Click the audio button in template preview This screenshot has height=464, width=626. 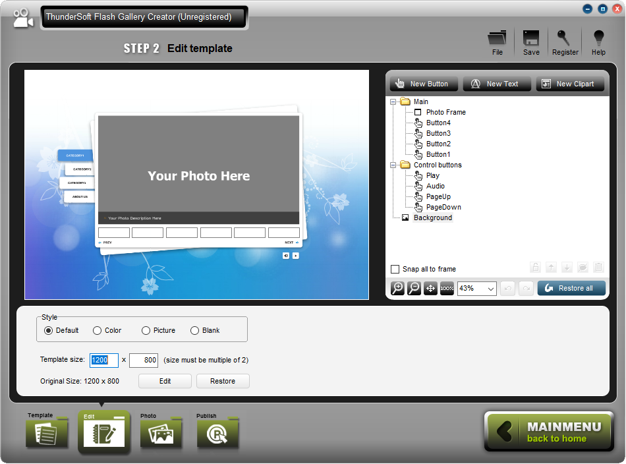coord(286,256)
